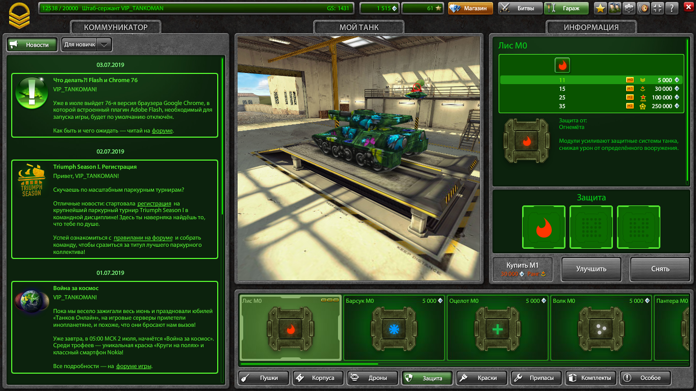Select the M3 upgrade row 250 000
Screen dimensions: 696x391
click(x=591, y=106)
